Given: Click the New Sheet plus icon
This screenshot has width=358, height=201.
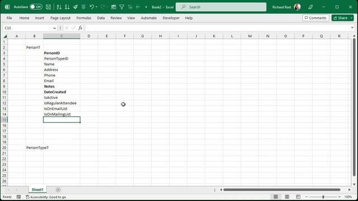Looking at the screenshot, I should [x=58, y=190].
